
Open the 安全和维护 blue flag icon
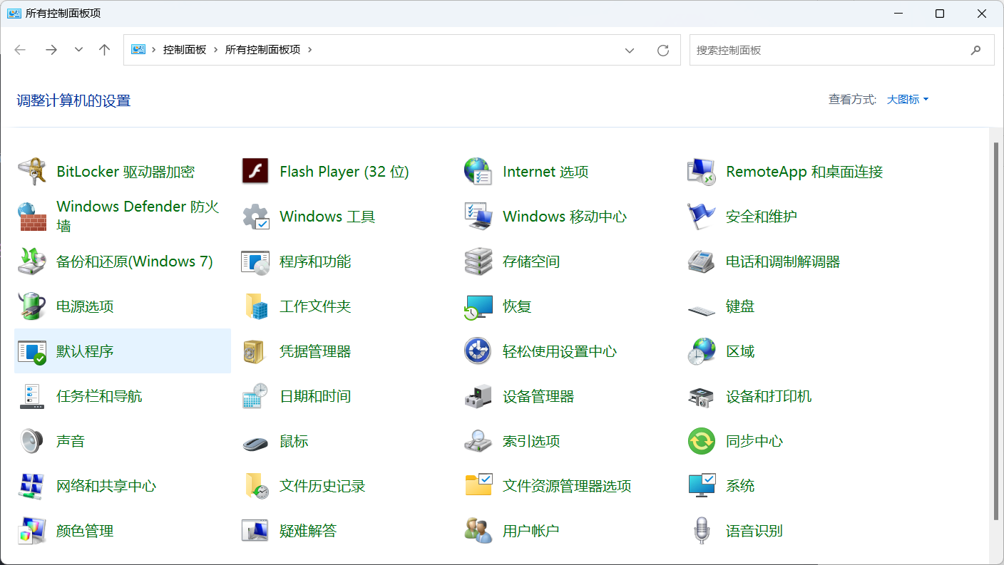[x=701, y=217]
